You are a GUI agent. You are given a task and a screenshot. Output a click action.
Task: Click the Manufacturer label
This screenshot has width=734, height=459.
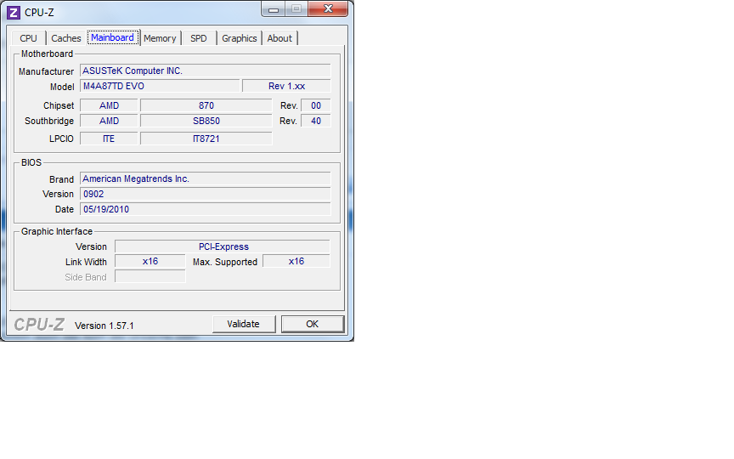tap(47, 71)
